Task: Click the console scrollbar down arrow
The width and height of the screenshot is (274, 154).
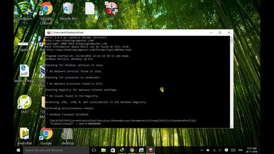Action: click(x=232, y=127)
